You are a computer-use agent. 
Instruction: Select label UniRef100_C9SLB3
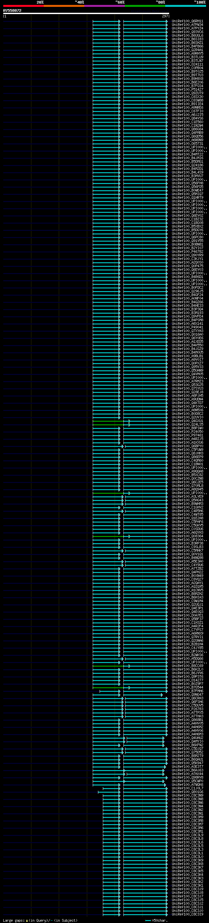point(187,547)
